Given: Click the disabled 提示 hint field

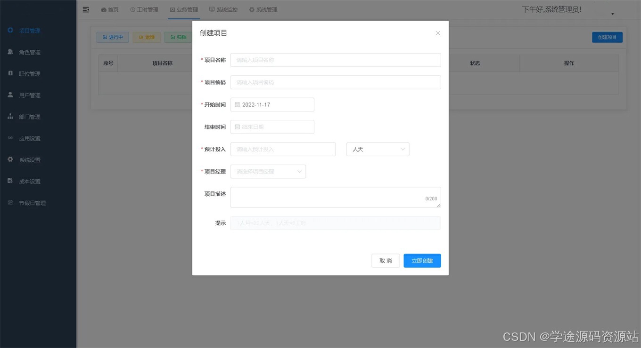Looking at the screenshot, I should 336,223.
